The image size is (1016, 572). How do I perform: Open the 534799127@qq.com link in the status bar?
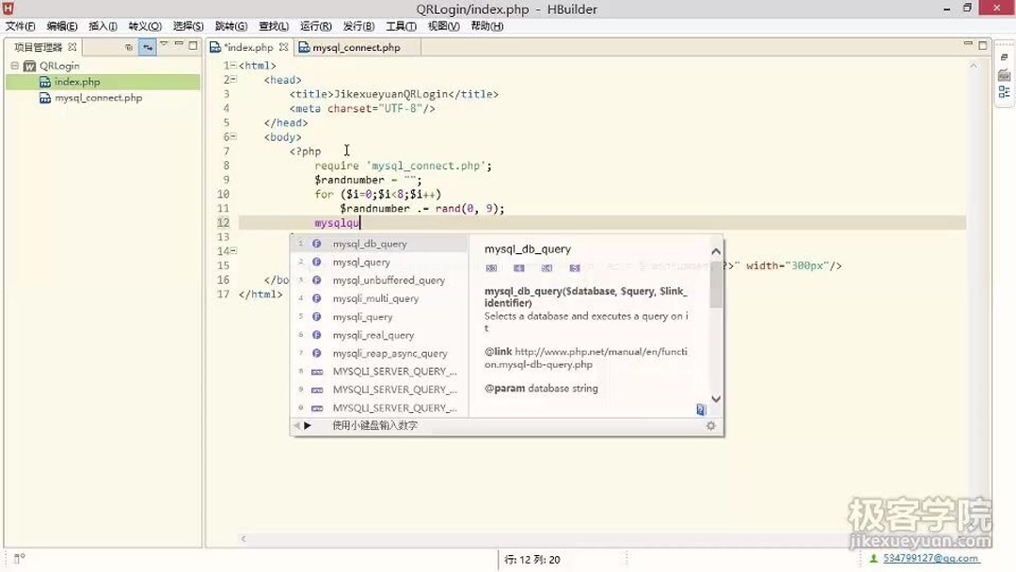pyautogui.click(x=929, y=559)
